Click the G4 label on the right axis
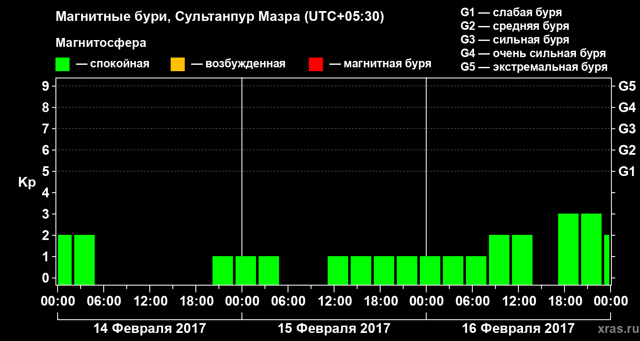This screenshot has width=640, height=341. (627, 108)
